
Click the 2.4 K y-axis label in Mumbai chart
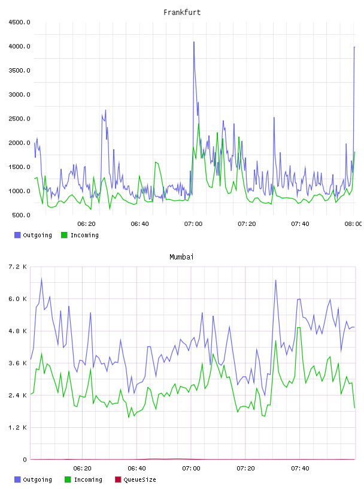click(x=17, y=396)
